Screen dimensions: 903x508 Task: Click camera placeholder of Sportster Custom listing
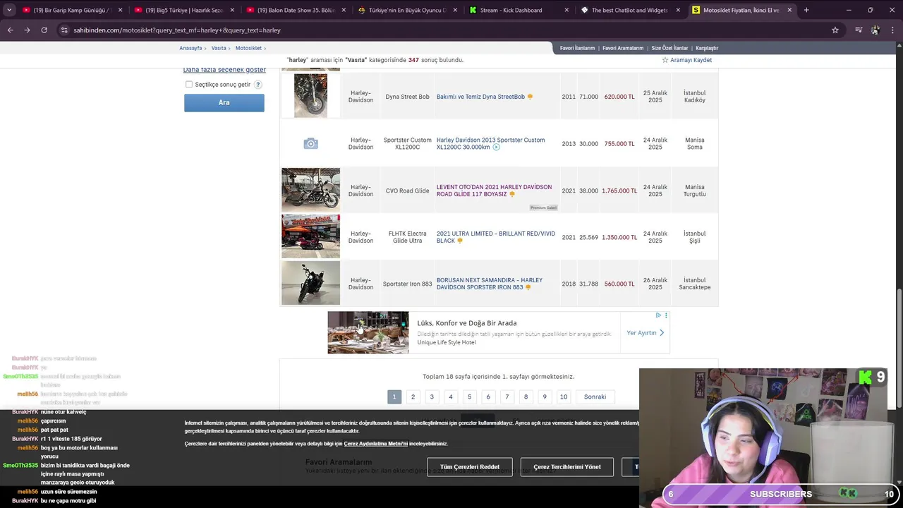(x=310, y=144)
